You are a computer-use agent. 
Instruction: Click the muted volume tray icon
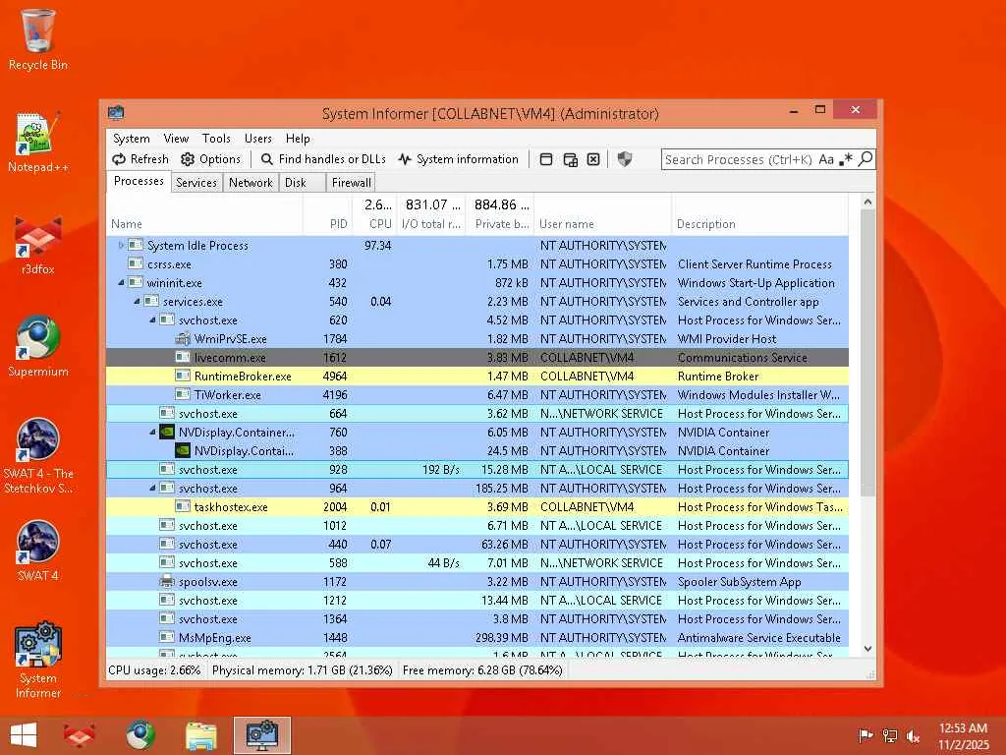point(913,735)
